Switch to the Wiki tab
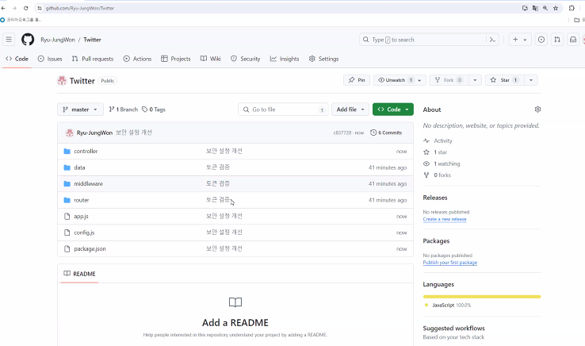The width and height of the screenshot is (585, 346). point(210,59)
